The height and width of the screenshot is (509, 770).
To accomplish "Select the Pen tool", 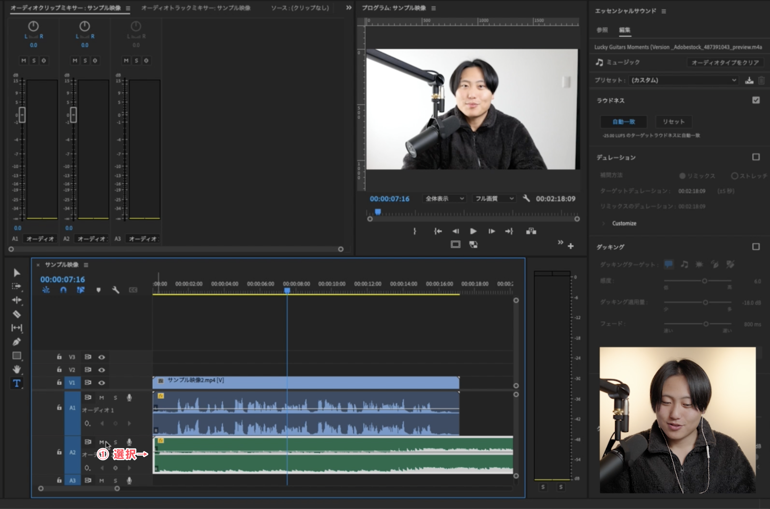I will pyautogui.click(x=17, y=342).
